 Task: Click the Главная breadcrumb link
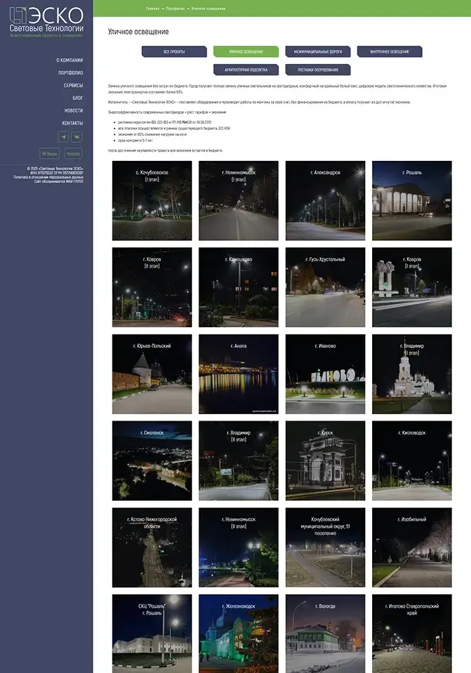152,9
